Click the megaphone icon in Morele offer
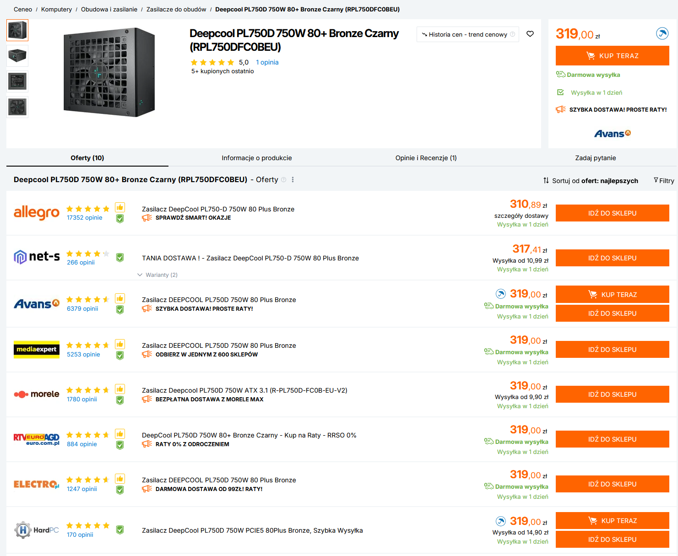This screenshot has height=556, width=678. 147,399
